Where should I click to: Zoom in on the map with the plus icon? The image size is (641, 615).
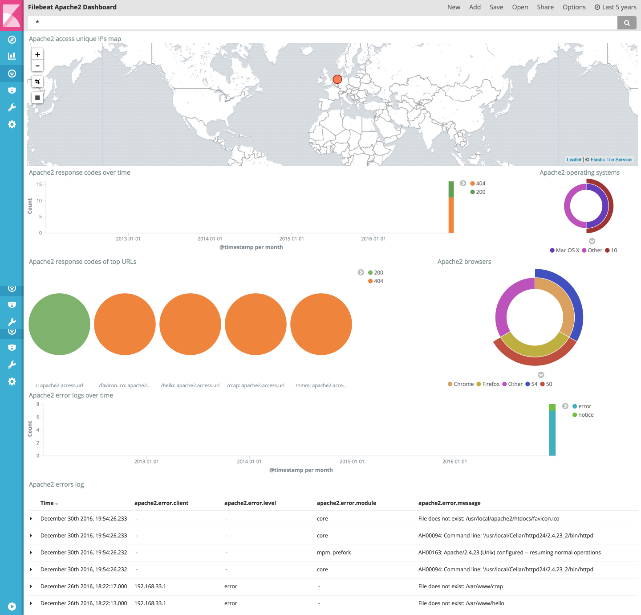(37, 55)
